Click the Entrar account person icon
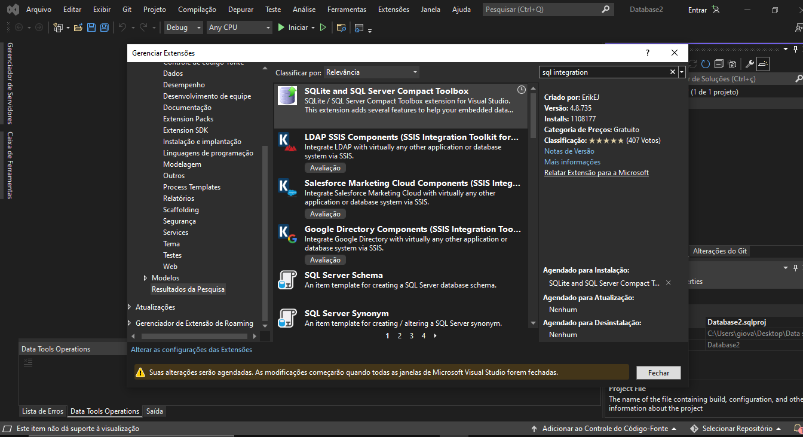Viewport: 803px width, 437px height. click(x=716, y=10)
